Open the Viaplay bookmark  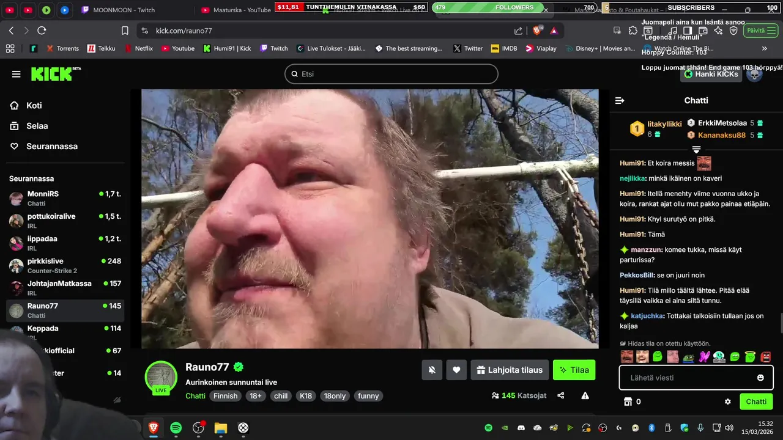point(541,48)
